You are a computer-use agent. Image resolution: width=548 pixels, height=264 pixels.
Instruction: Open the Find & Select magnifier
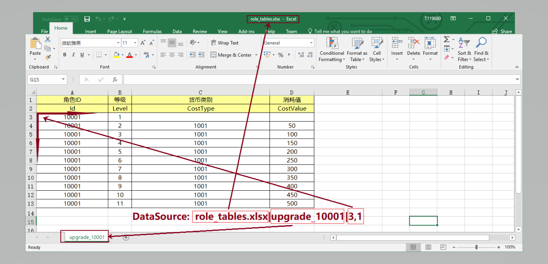click(481, 43)
